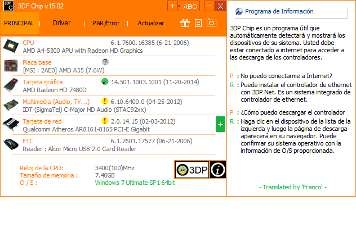
Task: Click the 3400(100)MHz clock value
Action: [115, 168]
